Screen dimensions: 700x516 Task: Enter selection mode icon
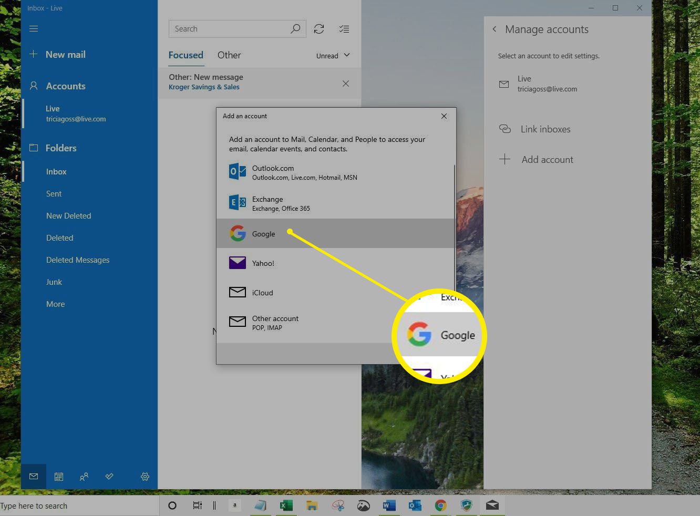pos(344,29)
